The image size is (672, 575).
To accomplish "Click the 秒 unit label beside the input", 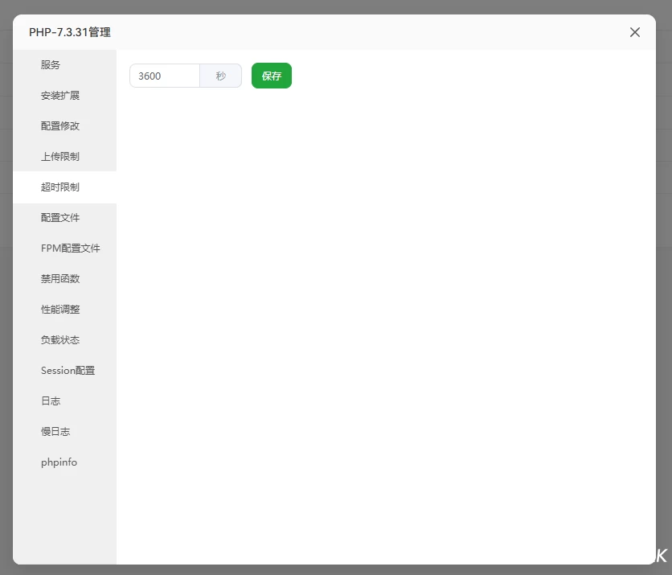I will (x=220, y=76).
